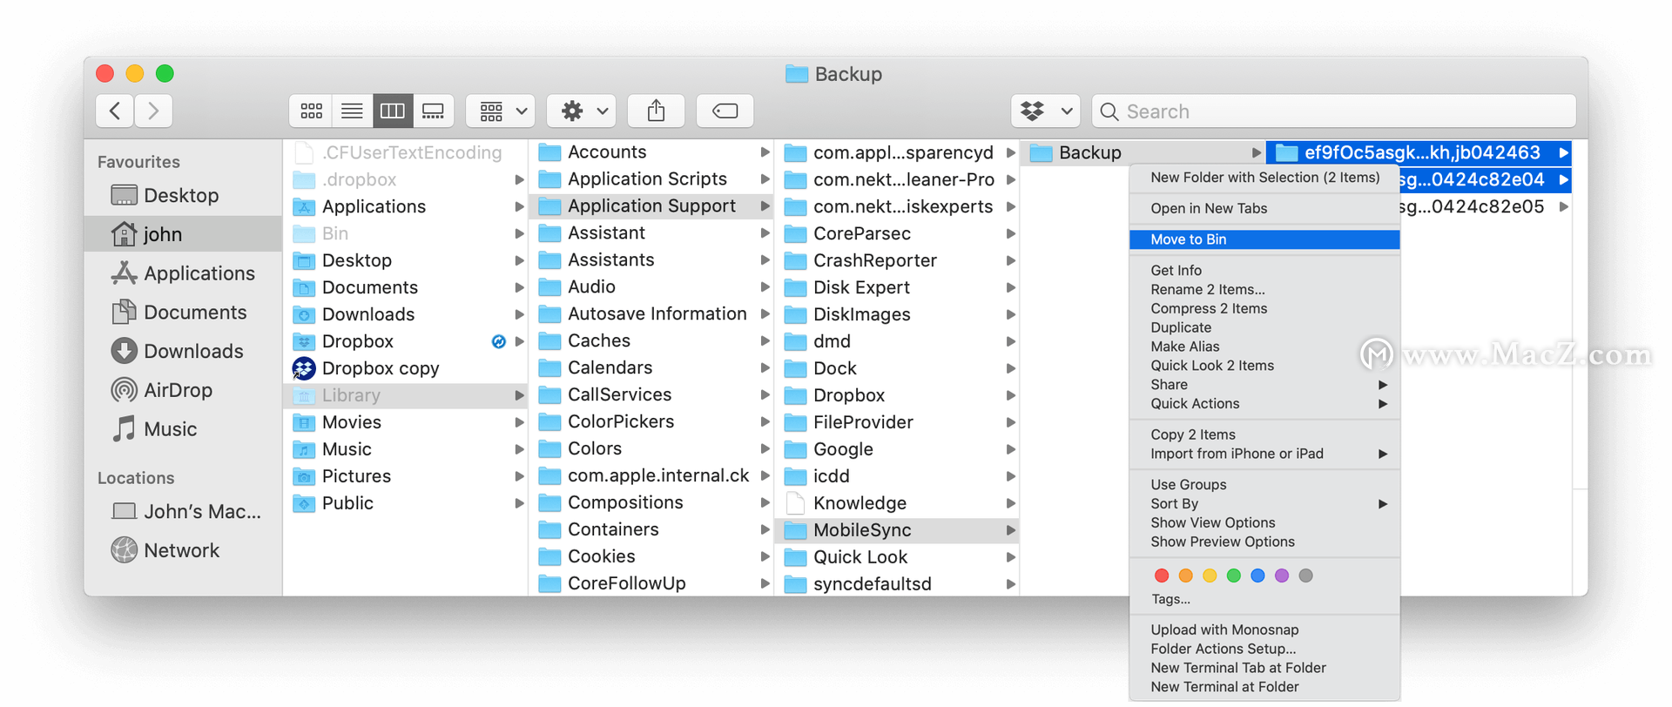Choose Open in New Tabs
Screen dimensions: 1672x707
pos(1264,209)
